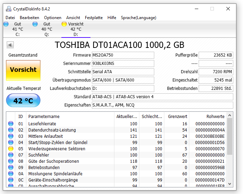Select the Mittlere Anlaufzeit row name
Viewport: 243px width, 194px height.
click(x=45, y=136)
